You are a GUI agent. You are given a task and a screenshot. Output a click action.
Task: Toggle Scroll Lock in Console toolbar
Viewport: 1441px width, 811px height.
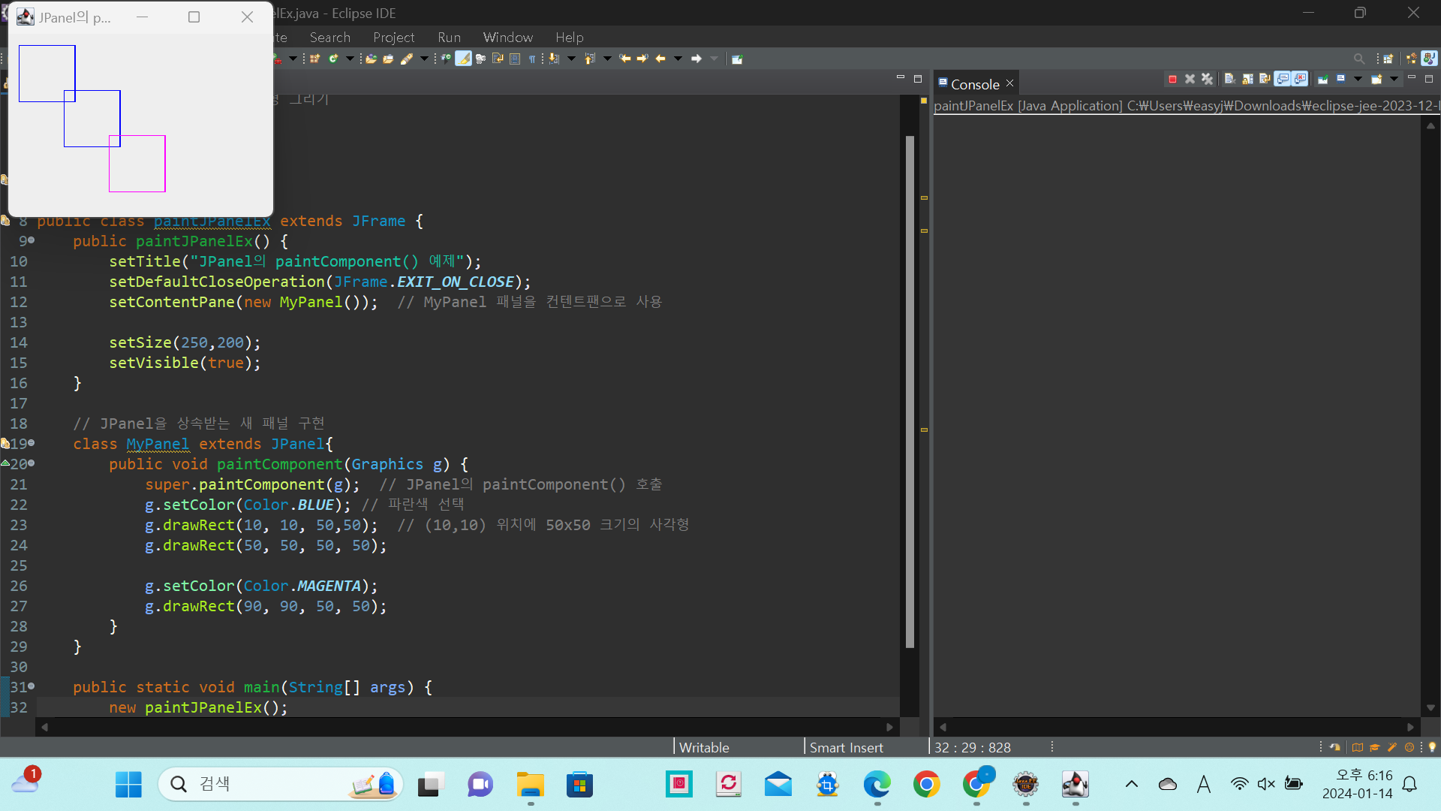tap(1247, 79)
